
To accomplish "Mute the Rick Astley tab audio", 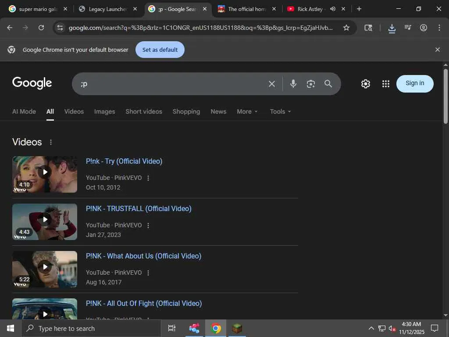I will [332, 9].
